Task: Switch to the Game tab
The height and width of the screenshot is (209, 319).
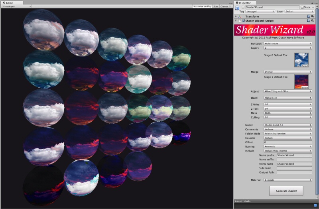Action: (12, 3)
